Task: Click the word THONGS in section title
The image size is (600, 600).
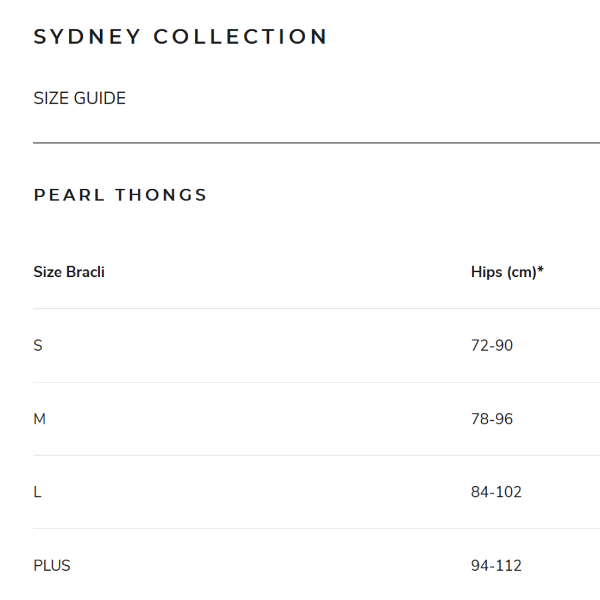Action: pyautogui.click(x=161, y=195)
